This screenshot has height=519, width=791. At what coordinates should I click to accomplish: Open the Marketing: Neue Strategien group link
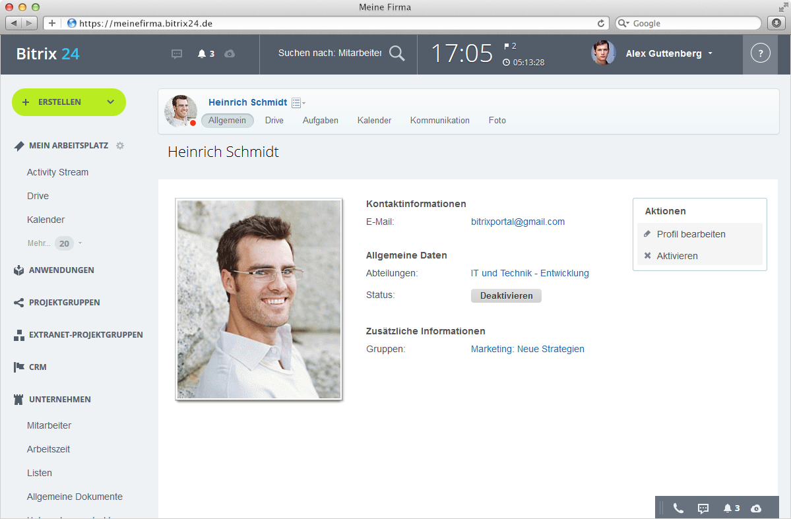(528, 349)
